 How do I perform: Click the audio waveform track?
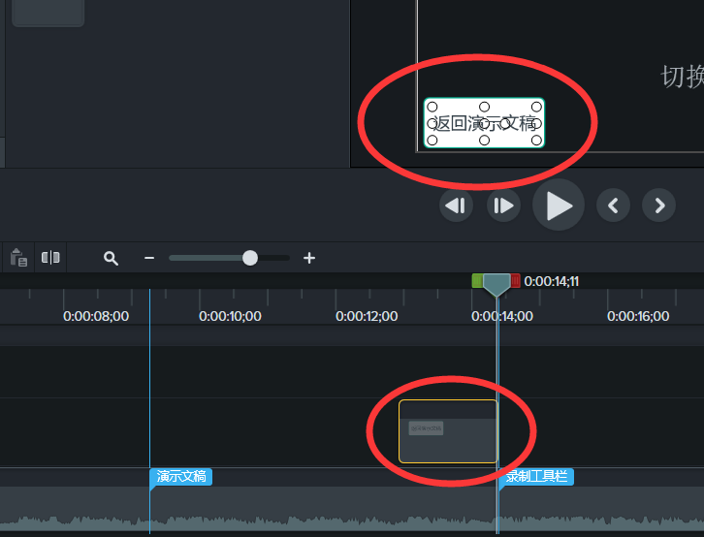coord(352,512)
